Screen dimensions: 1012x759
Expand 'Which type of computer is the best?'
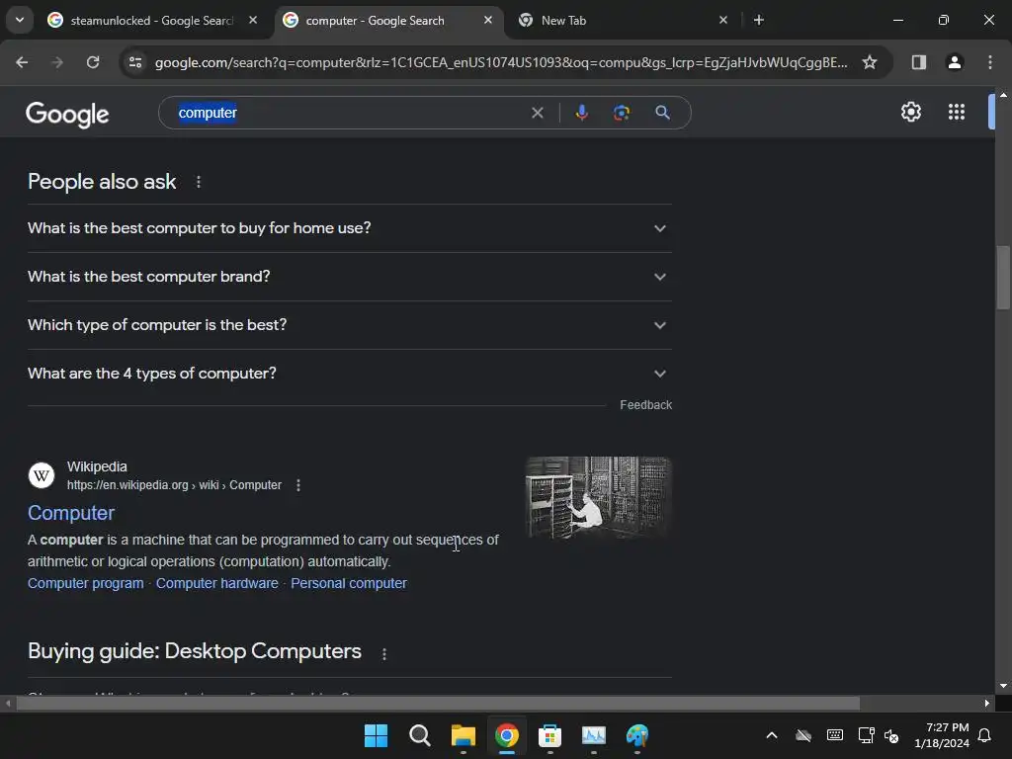coord(350,325)
